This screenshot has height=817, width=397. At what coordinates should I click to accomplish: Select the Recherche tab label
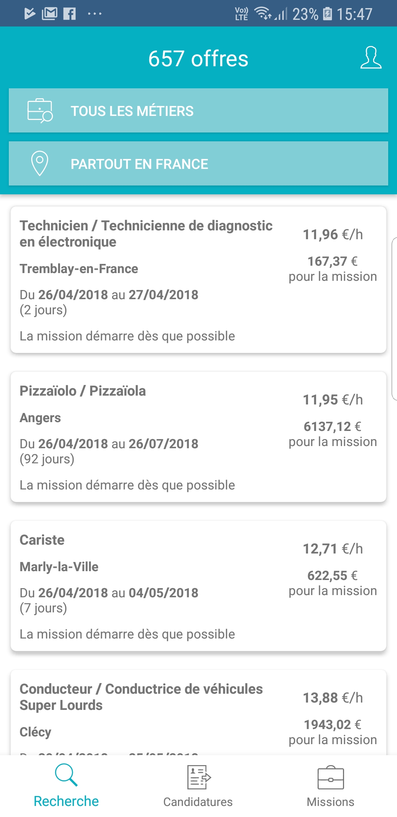tap(66, 801)
